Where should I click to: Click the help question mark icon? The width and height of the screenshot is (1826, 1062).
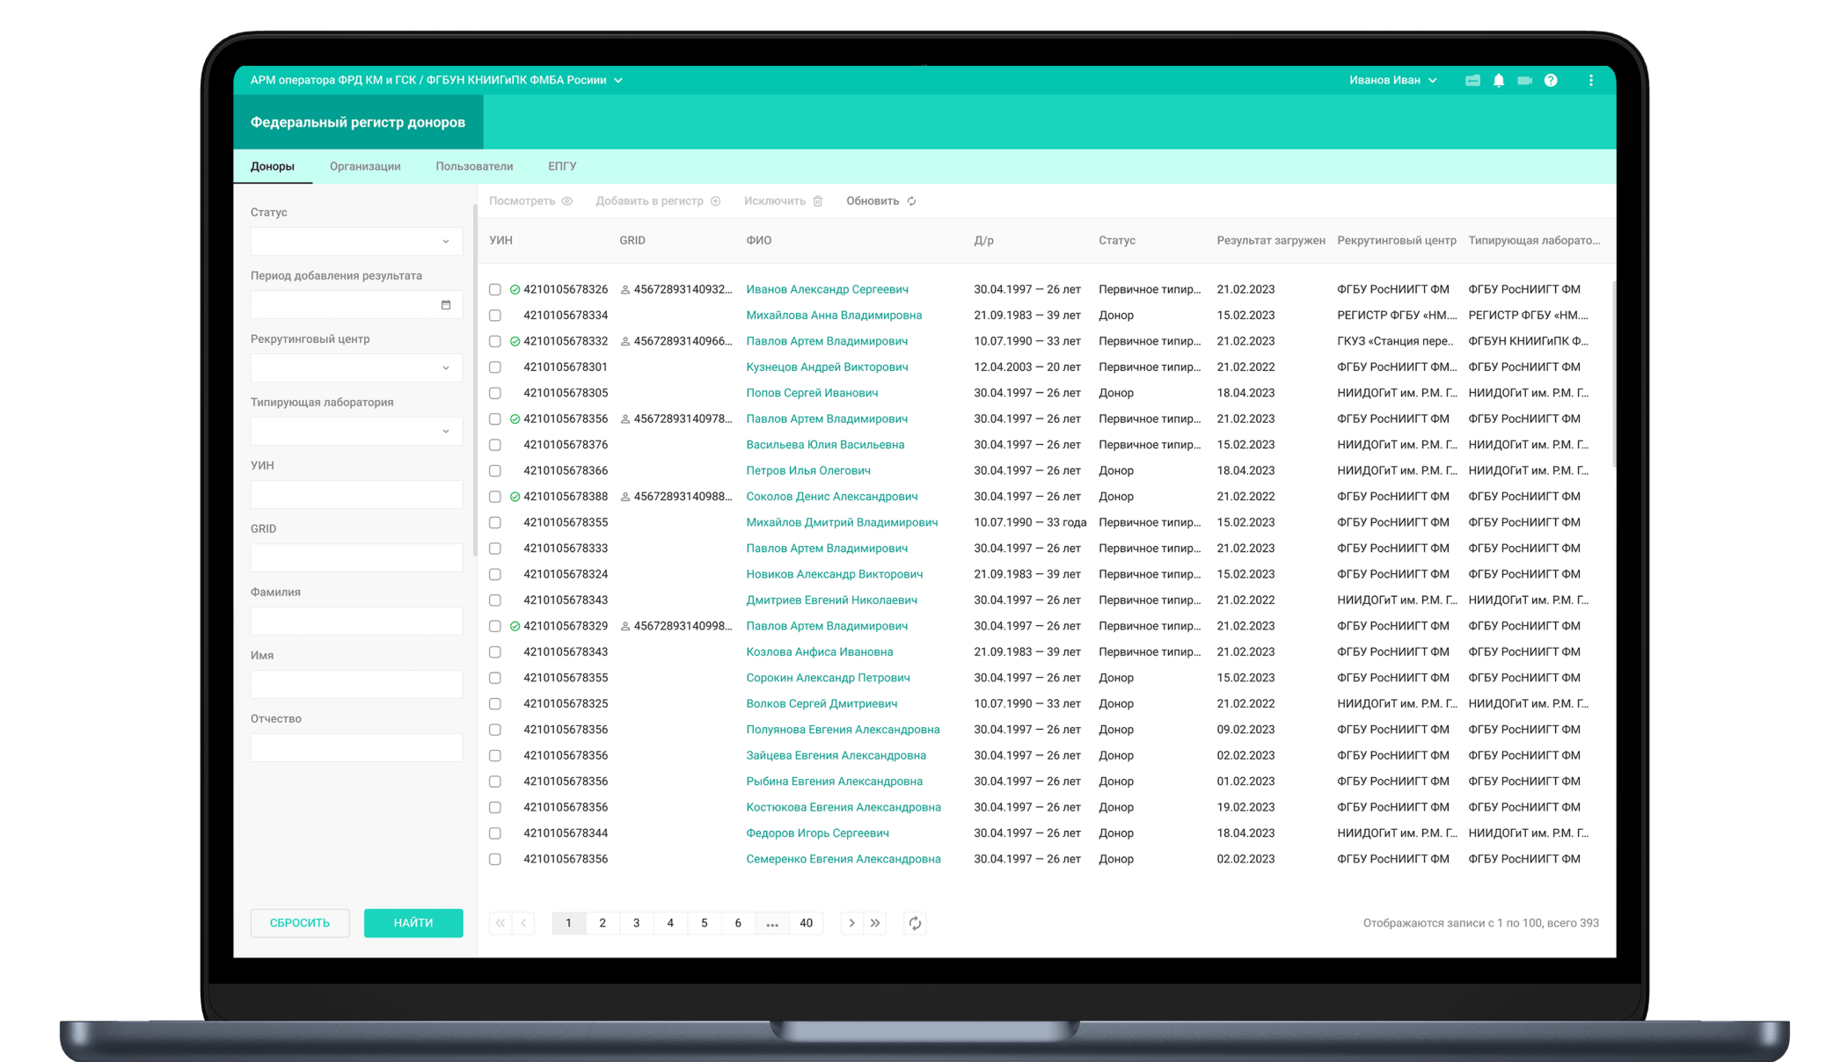[x=1551, y=80]
